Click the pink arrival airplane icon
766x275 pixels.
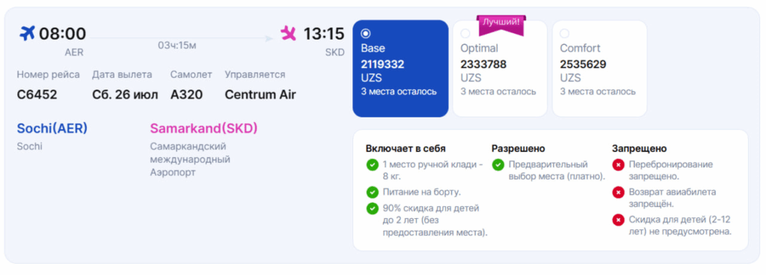(x=288, y=33)
